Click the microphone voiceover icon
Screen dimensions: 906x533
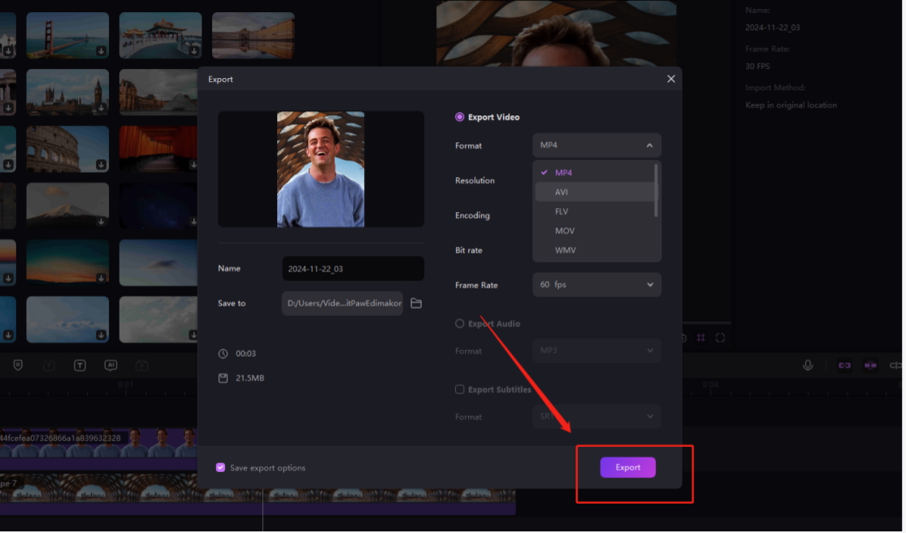point(808,366)
